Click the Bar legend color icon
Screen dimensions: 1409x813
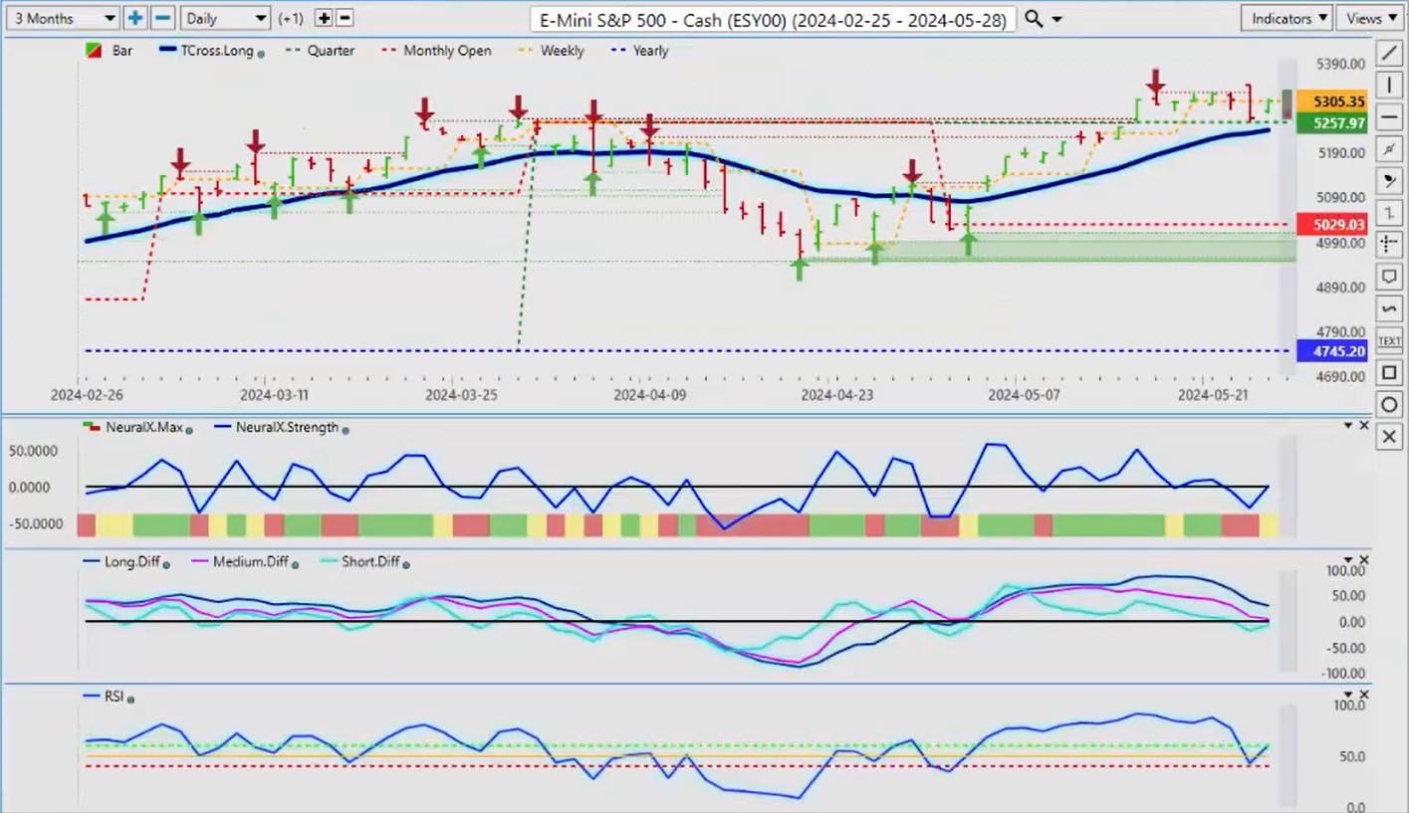point(93,51)
